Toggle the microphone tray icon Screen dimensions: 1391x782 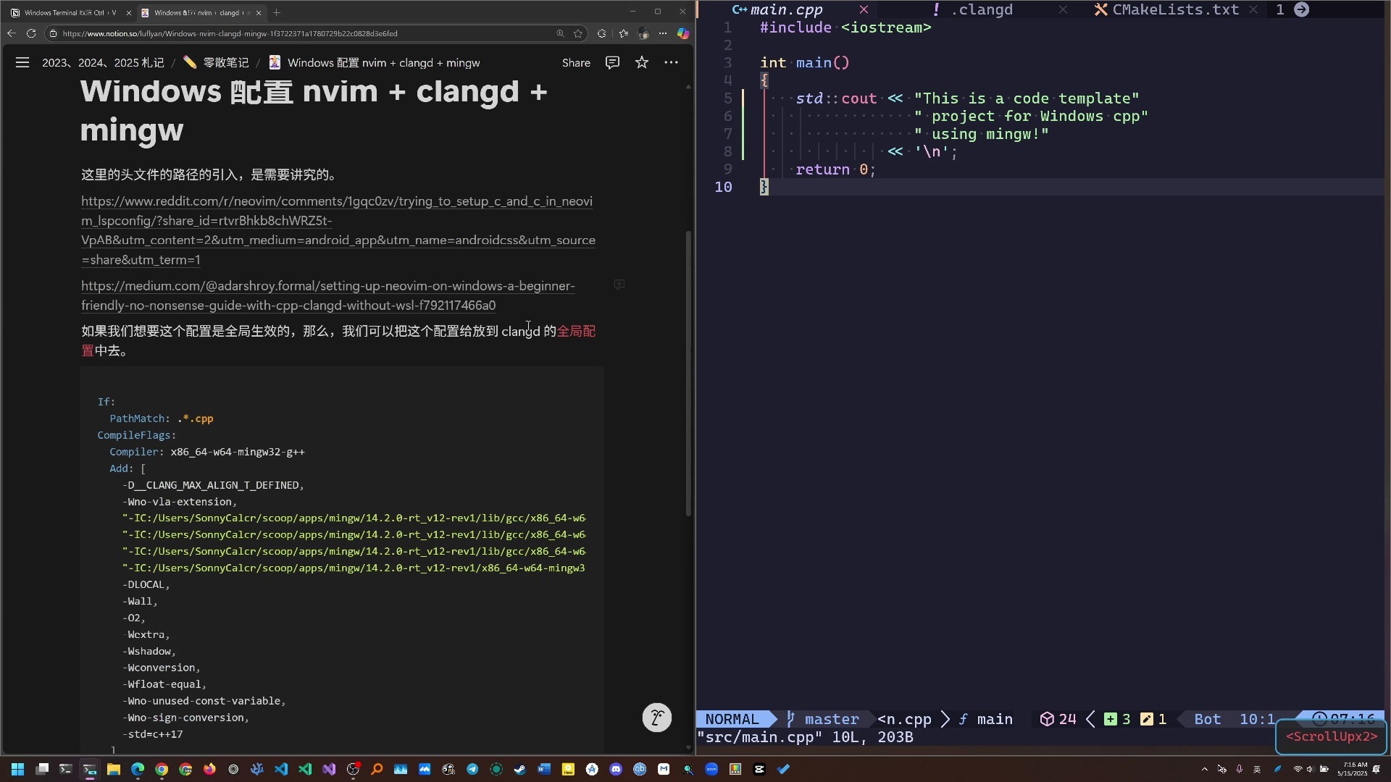pyautogui.click(x=1240, y=769)
